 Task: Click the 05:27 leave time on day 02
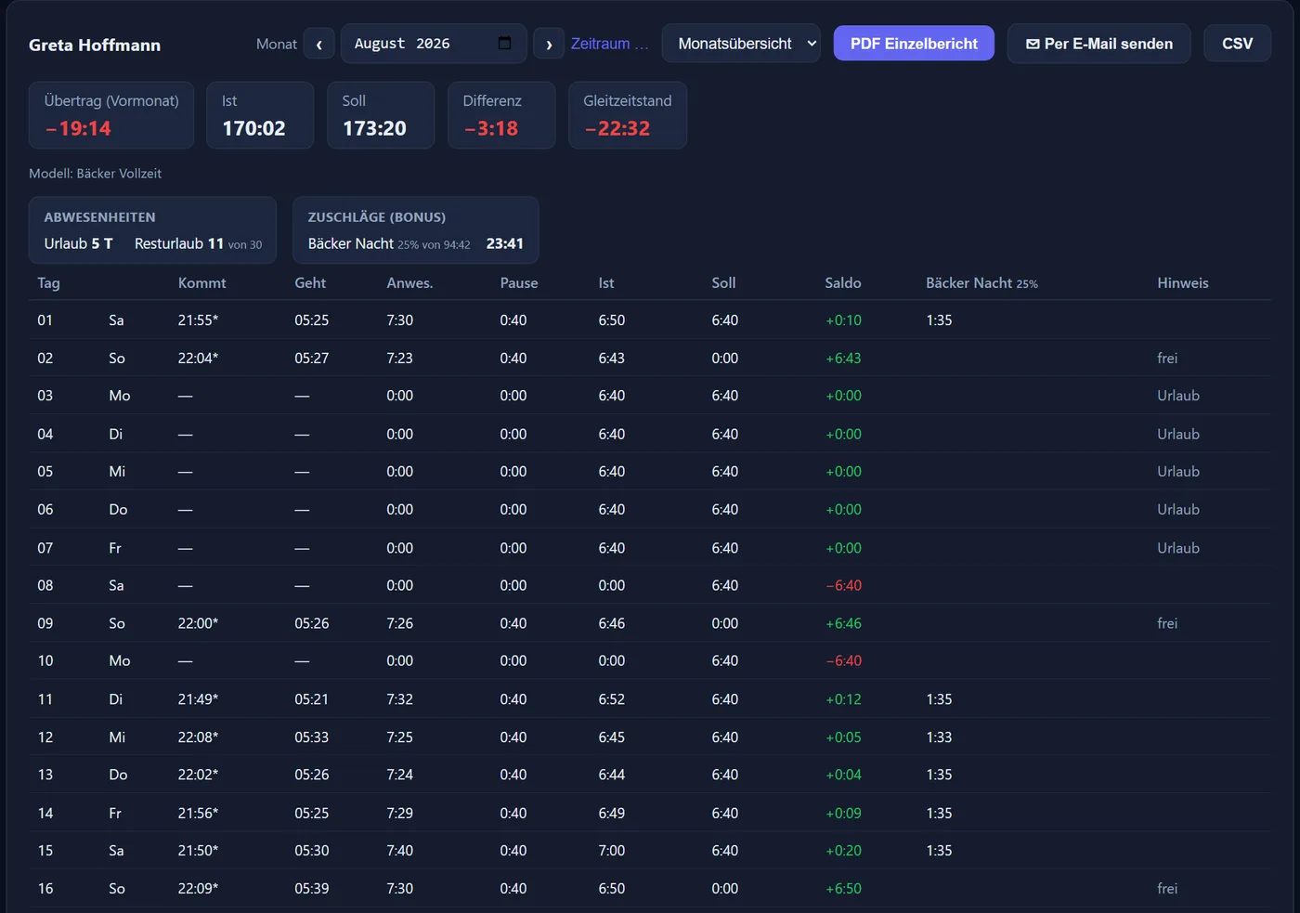[x=312, y=359]
